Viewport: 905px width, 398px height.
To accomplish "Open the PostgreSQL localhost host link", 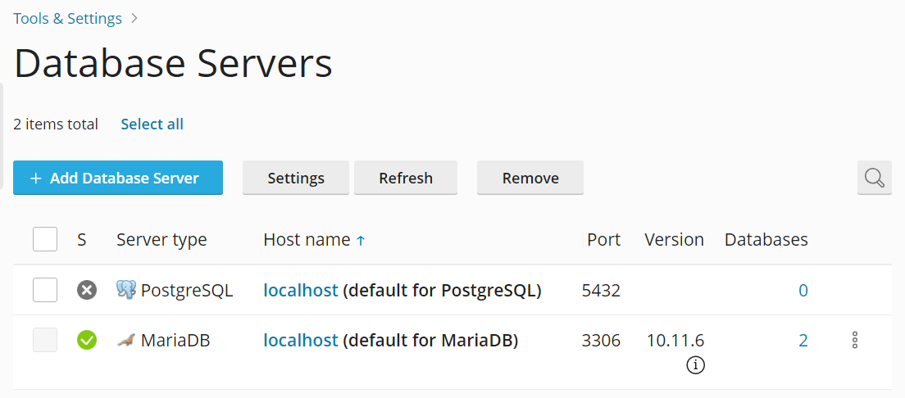I will pos(300,290).
